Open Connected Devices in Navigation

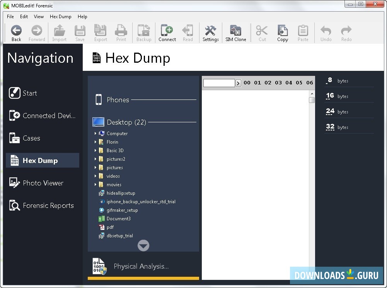pyautogui.click(x=43, y=115)
